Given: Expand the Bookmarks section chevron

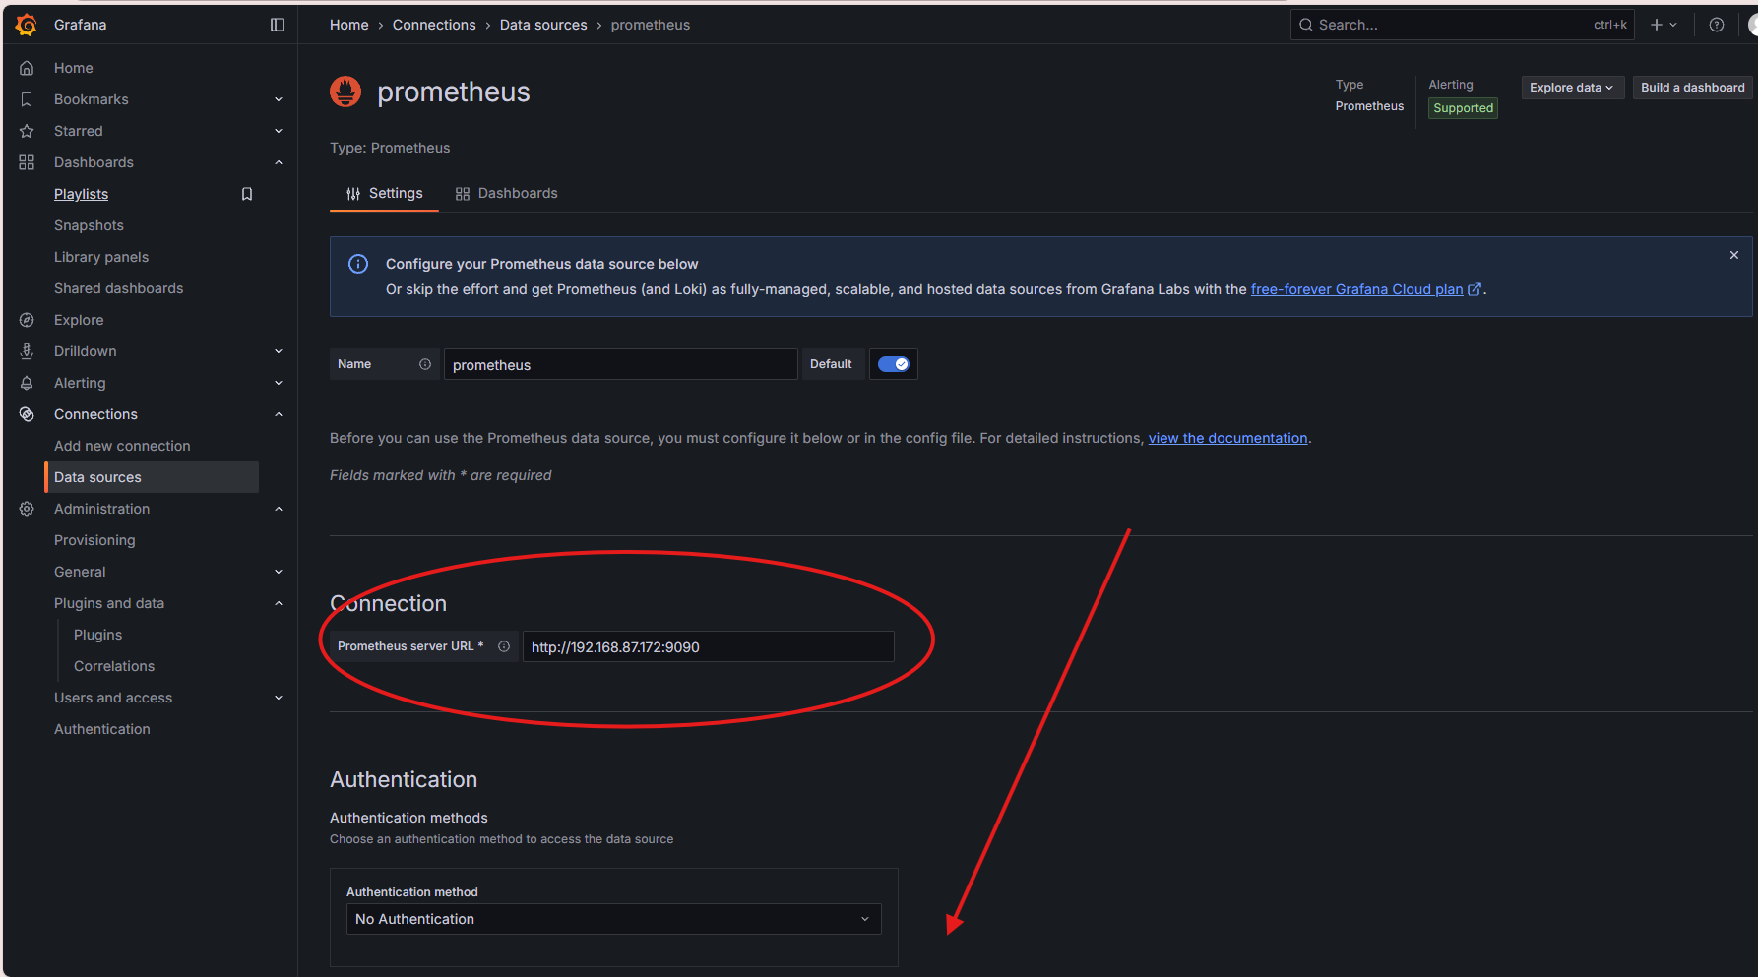Looking at the screenshot, I should (x=279, y=99).
